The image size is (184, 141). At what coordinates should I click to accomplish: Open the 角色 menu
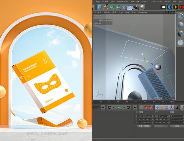[x=98, y=2]
